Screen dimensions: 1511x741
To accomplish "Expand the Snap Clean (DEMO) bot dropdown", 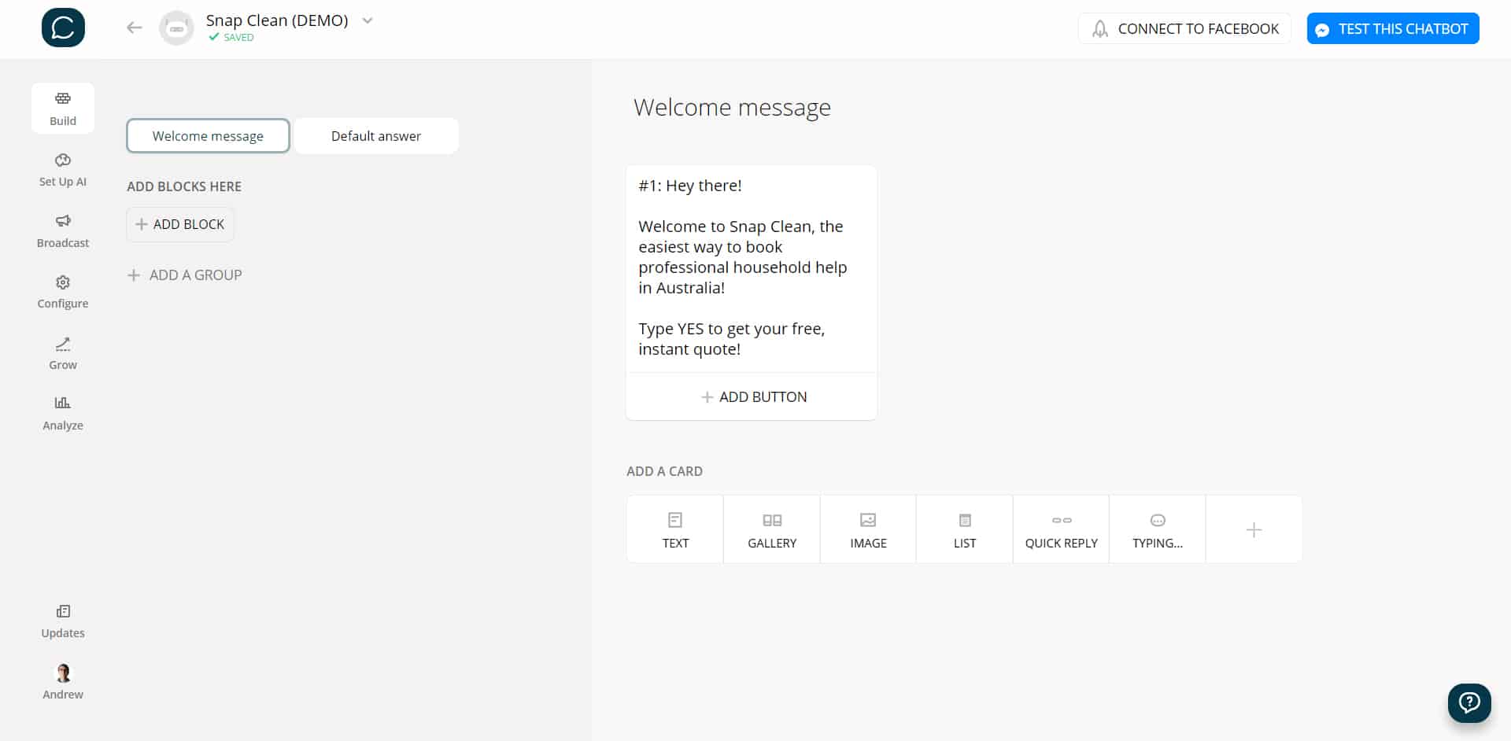I will 368,20.
